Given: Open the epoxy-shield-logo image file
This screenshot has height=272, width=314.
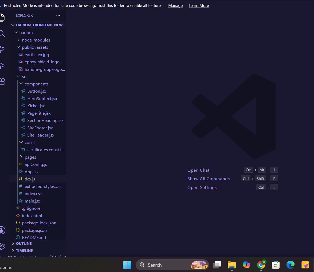Looking at the screenshot, I should tap(38, 62).
